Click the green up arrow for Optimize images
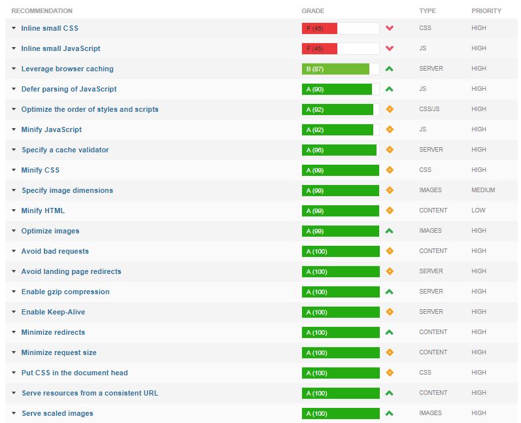The height and width of the screenshot is (423, 521). (390, 231)
